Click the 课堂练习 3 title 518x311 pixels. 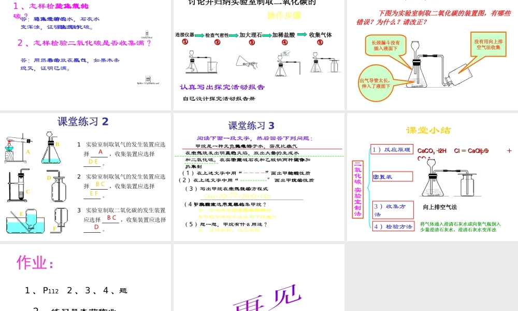pos(251,125)
